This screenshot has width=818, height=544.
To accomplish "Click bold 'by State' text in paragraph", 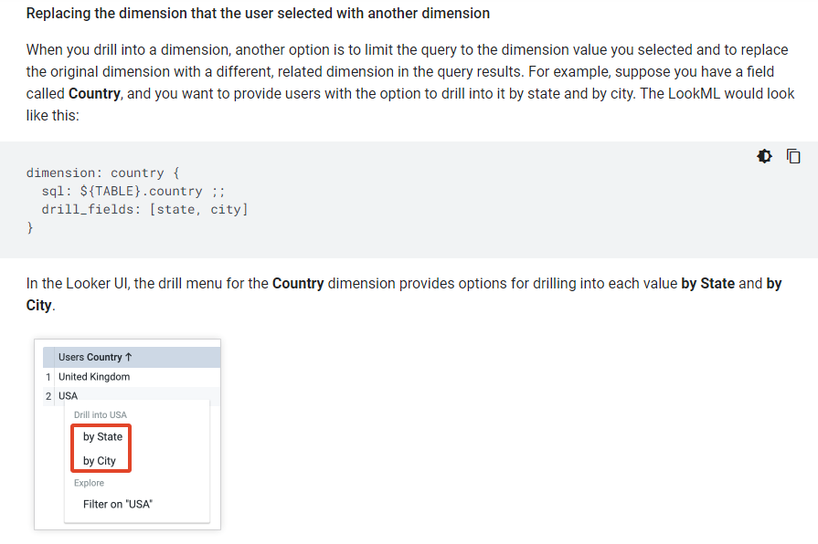I will (708, 284).
